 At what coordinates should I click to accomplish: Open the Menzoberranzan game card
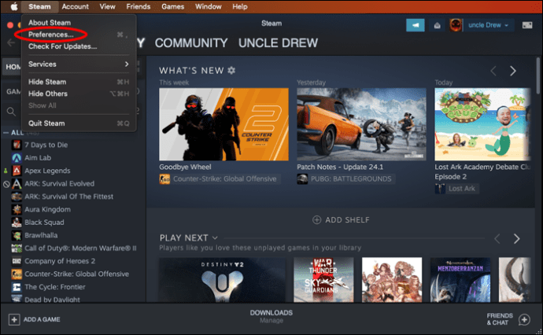(x=460, y=280)
